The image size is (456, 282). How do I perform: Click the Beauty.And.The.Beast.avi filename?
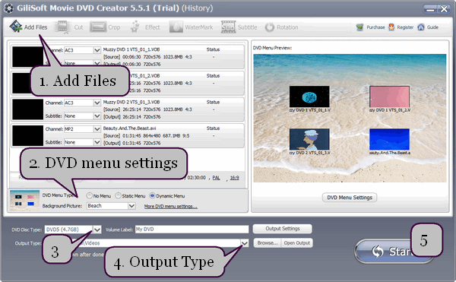130,128
